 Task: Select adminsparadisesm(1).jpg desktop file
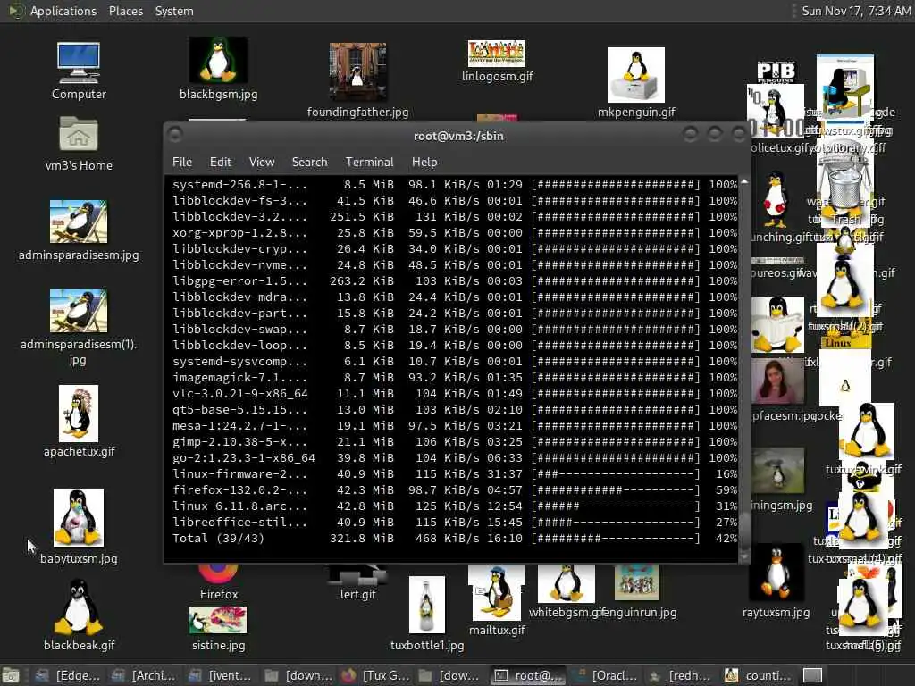click(x=79, y=327)
